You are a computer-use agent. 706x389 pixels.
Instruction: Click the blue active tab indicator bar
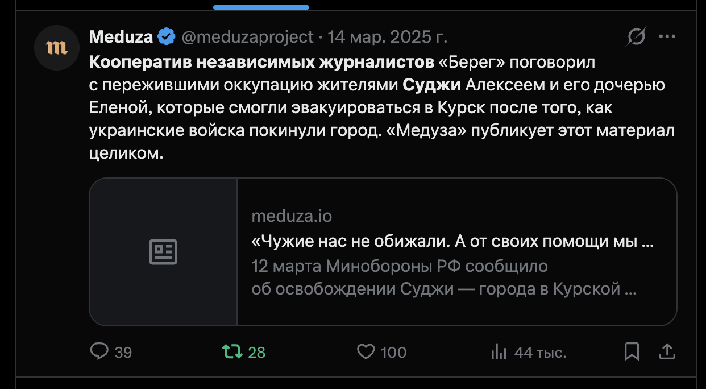[x=261, y=7]
